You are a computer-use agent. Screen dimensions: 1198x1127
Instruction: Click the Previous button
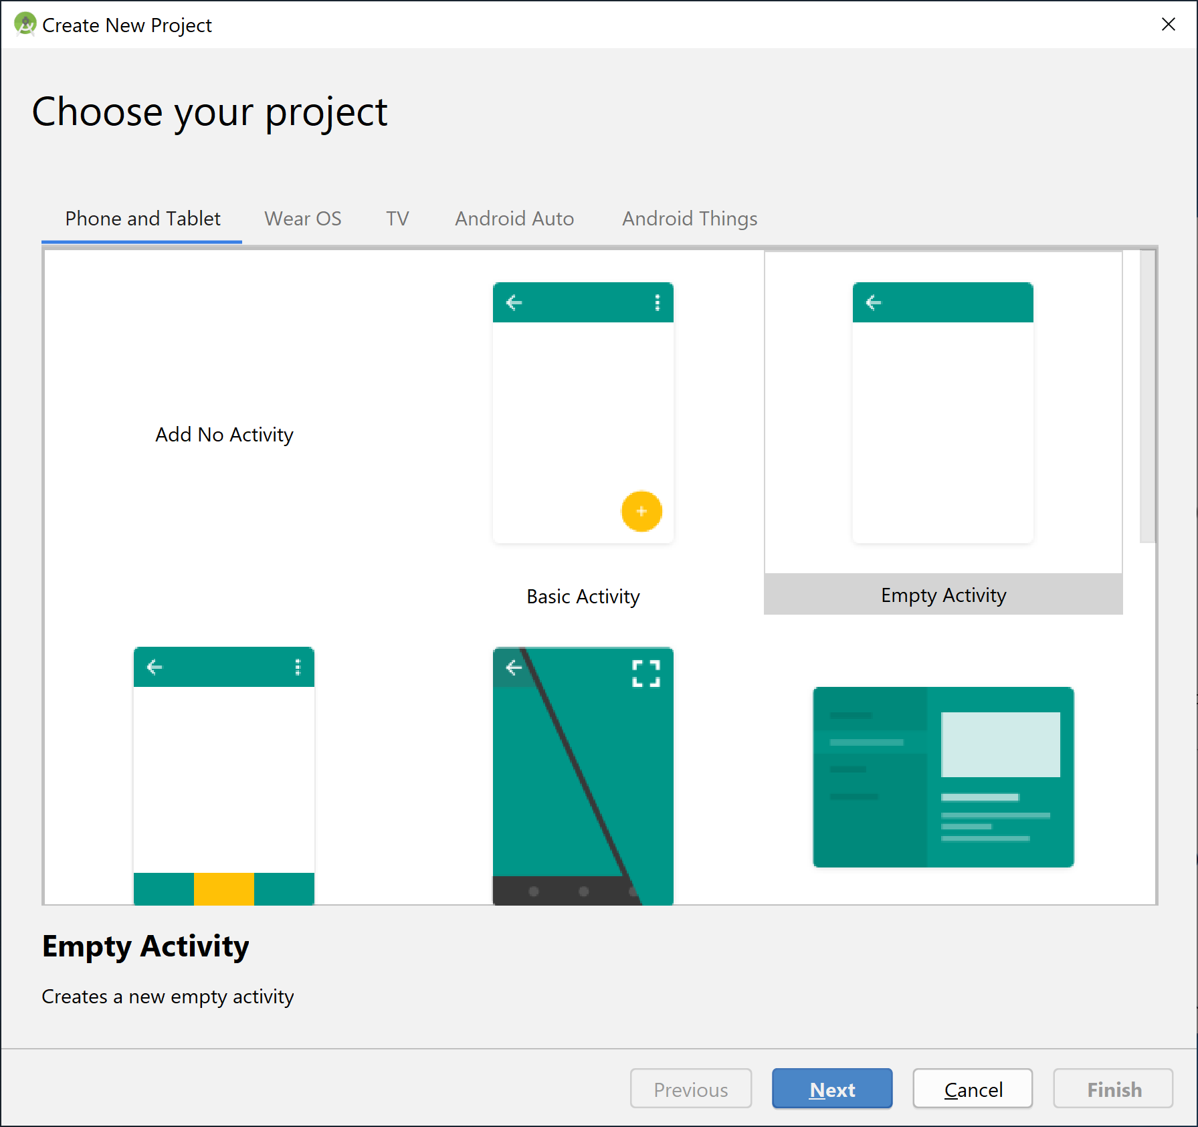pyautogui.click(x=691, y=1089)
